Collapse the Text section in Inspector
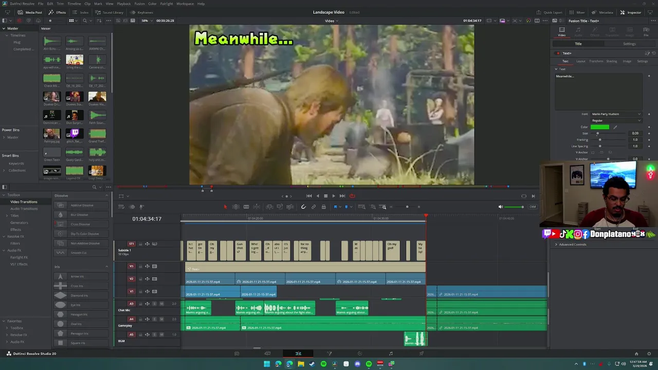Image resolution: width=658 pixels, height=370 pixels. coord(556,69)
